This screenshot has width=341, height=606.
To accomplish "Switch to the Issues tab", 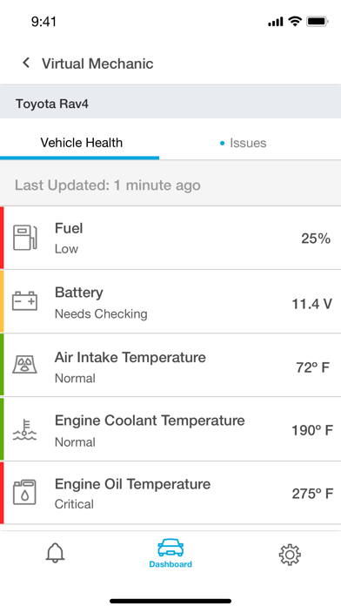I will click(x=243, y=143).
